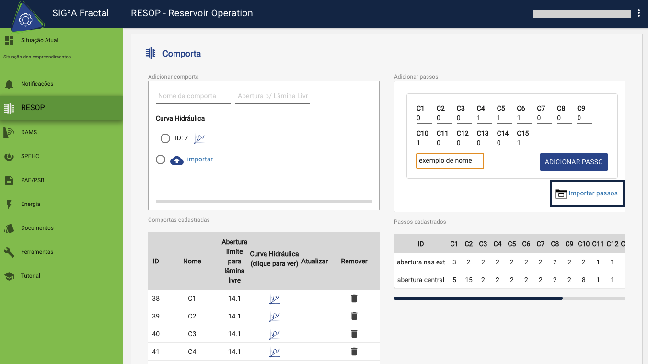The height and width of the screenshot is (364, 648).
Task: Go to DAMS sidebar section
Action: [x=29, y=132]
